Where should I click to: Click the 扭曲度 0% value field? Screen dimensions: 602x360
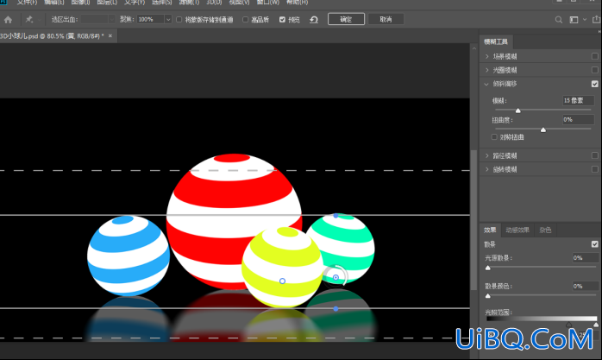[x=578, y=120]
